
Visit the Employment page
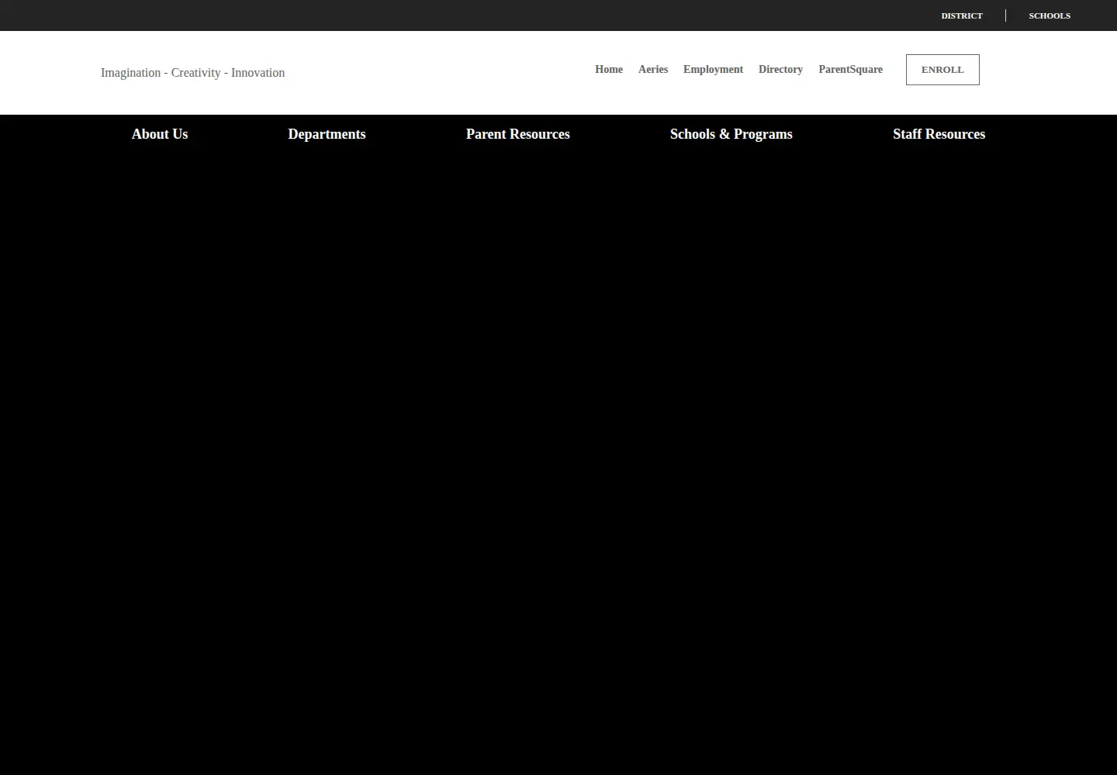[713, 70]
